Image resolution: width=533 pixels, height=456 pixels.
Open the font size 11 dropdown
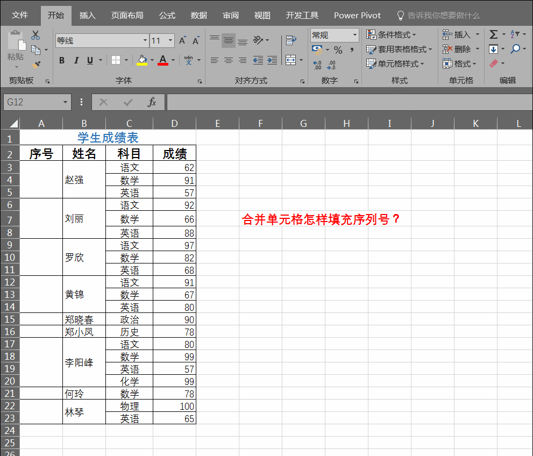(170, 41)
